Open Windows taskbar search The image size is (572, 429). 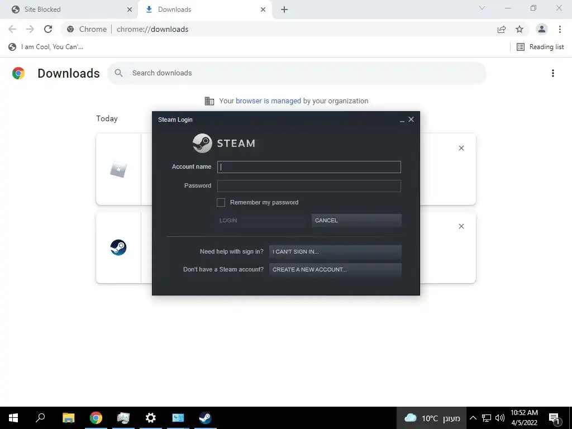(x=40, y=418)
